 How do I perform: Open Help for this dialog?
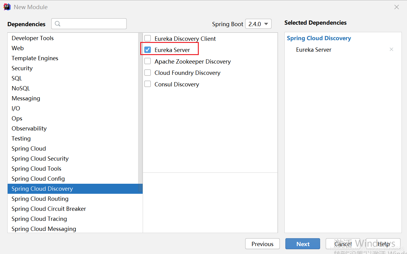tap(383, 244)
